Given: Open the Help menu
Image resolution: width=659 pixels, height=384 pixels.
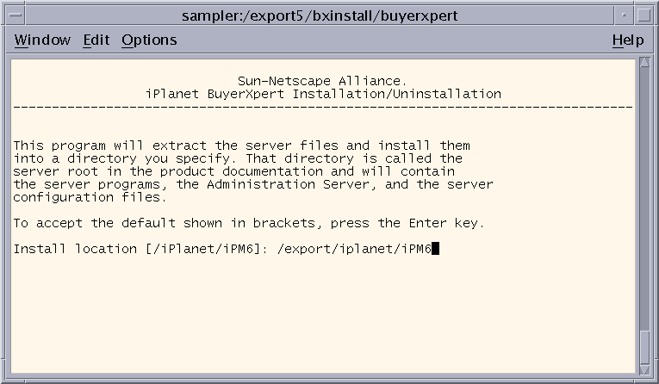Looking at the screenshot, I should [628, 40].
